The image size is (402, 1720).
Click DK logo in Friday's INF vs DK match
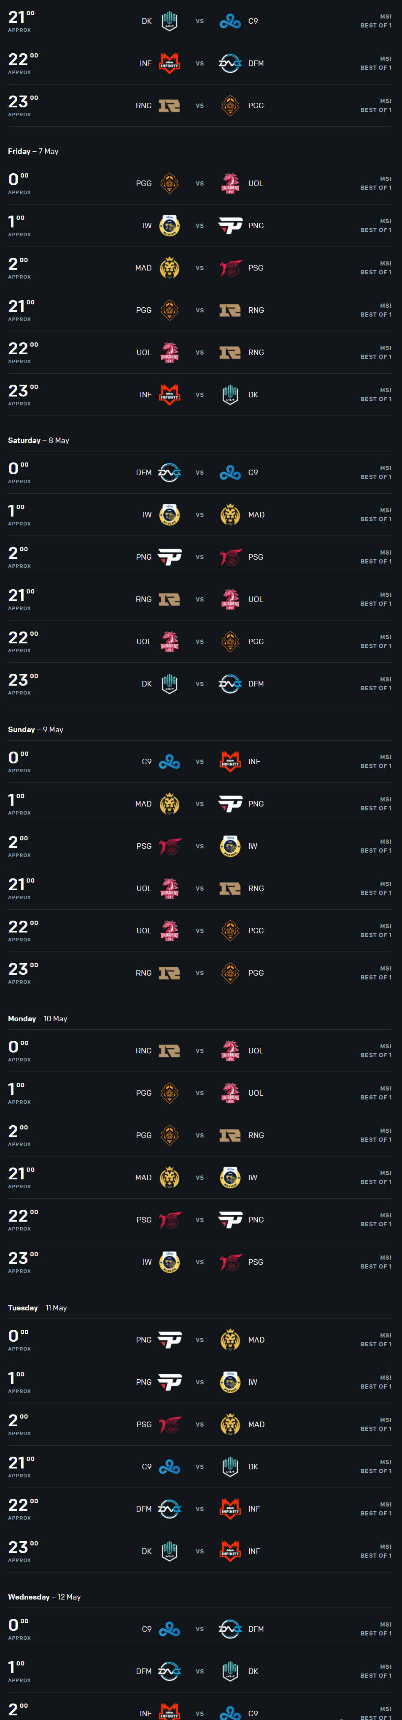(x=230, y=395)
